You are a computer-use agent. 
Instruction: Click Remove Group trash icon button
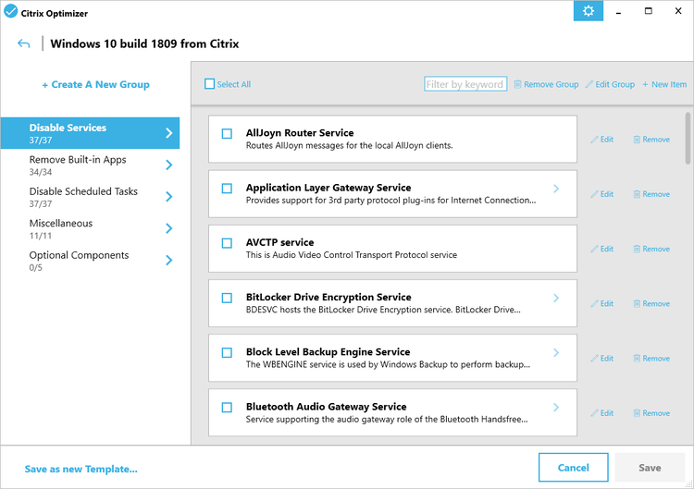(x=546, y=84)
